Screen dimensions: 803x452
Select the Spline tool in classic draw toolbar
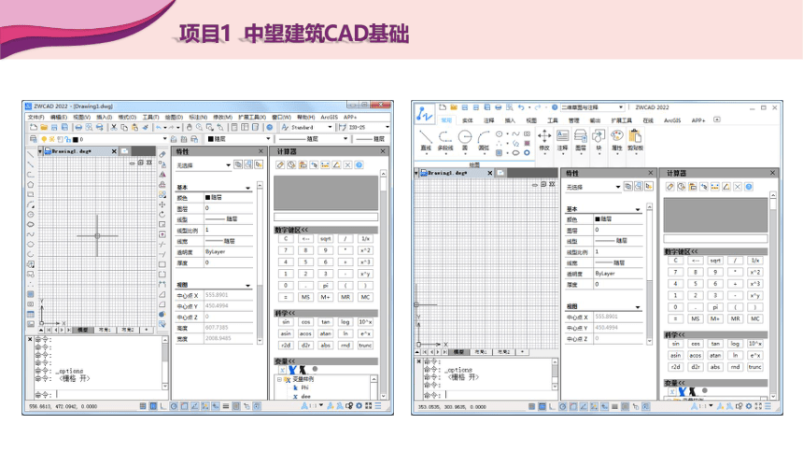(31, 234)
